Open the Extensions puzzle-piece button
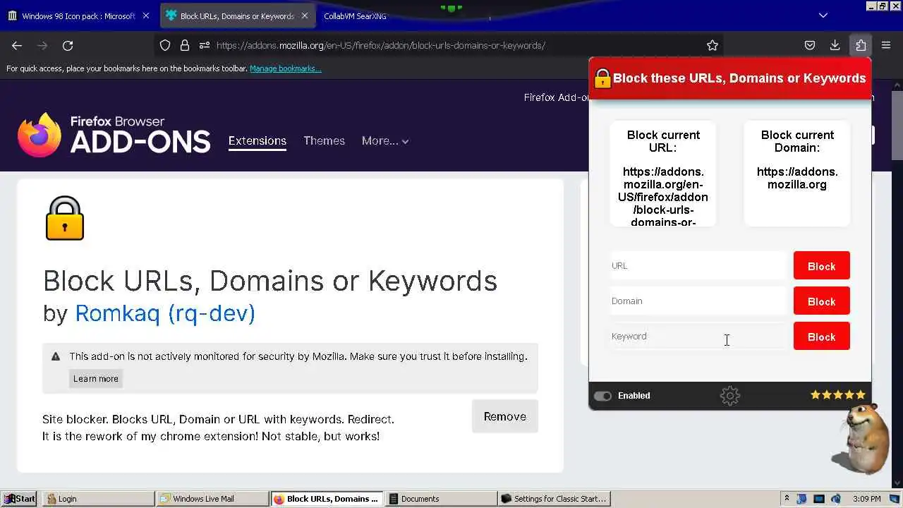Screen dimensions: 903x508 point(861,45)
